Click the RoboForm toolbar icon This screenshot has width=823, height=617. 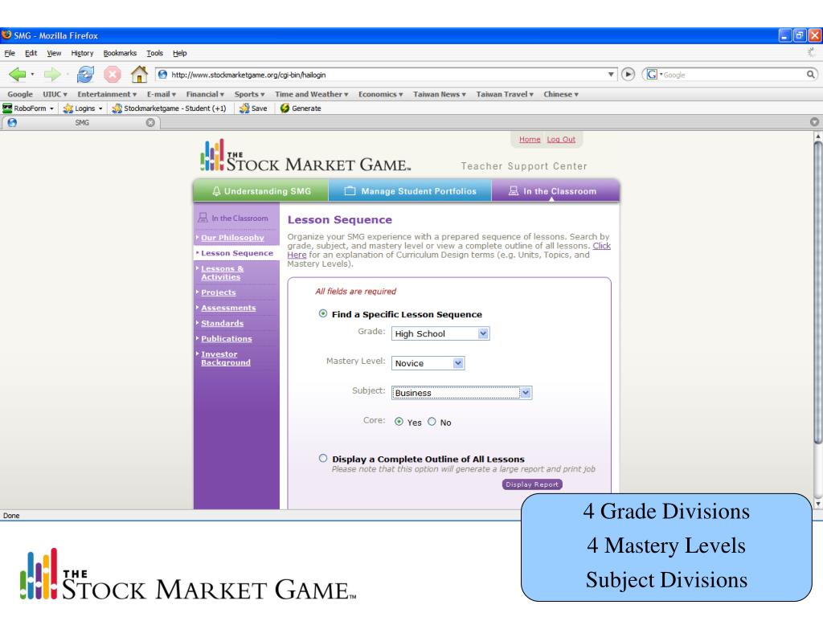point(7,108)
